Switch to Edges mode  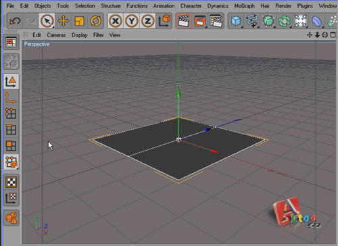11,130
